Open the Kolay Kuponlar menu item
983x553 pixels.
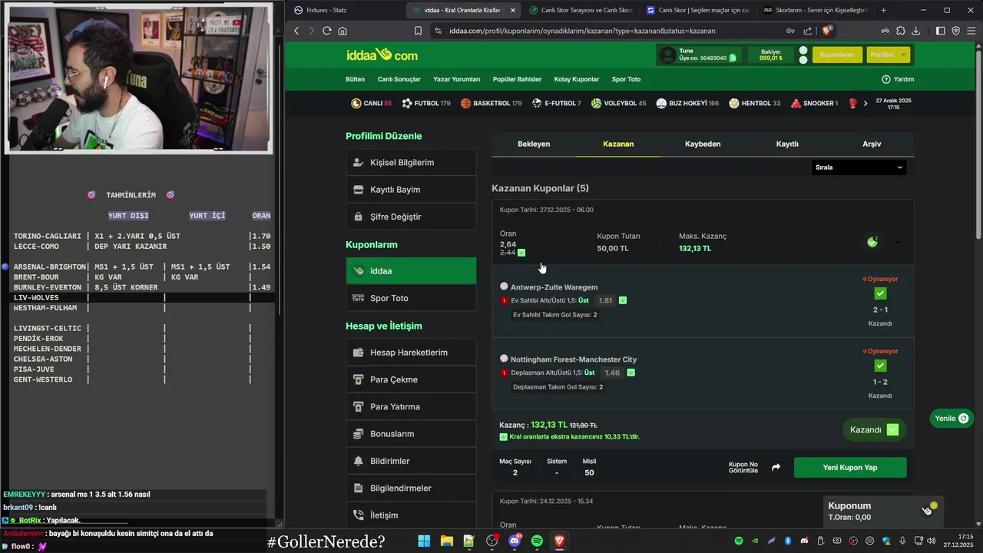pos(577,79)
